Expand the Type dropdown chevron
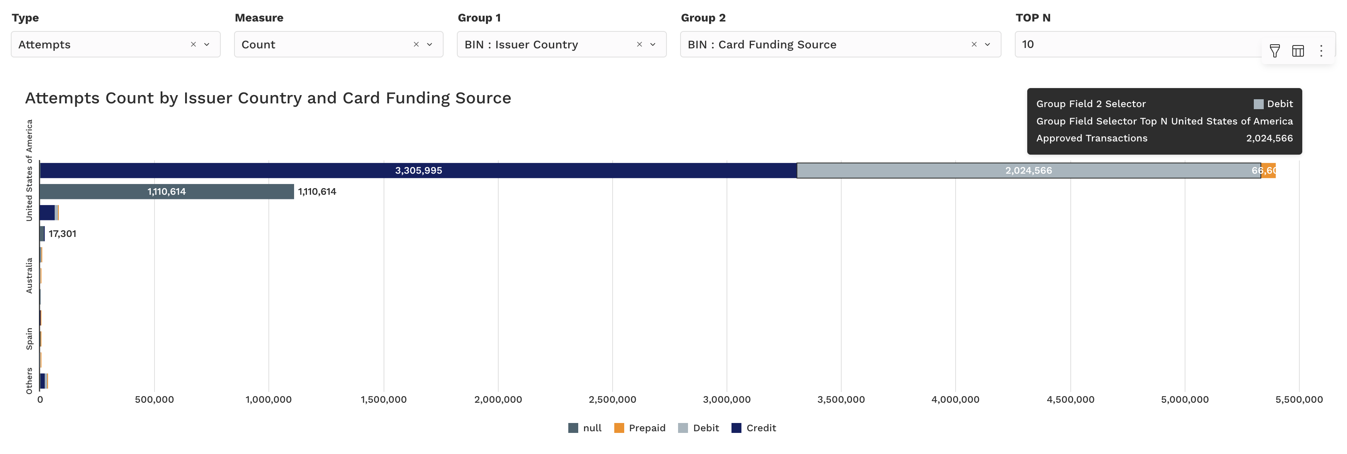Screen dimensions: 1347x454 [207, 44]
